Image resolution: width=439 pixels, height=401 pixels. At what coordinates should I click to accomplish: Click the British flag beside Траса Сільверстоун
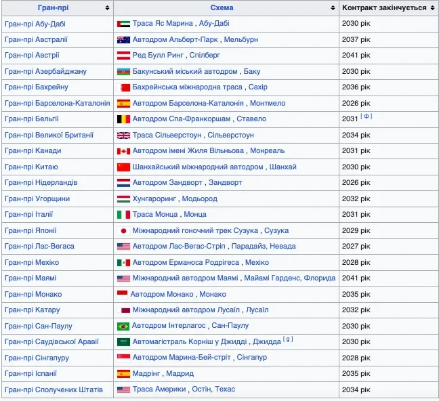point(123,135)
